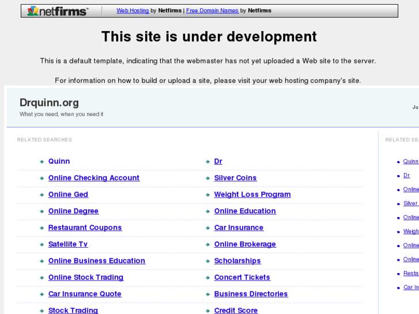Open the Online Brokerage link
Image resolution: width=419 pixels, height=314 pixels.
[245, 244]
